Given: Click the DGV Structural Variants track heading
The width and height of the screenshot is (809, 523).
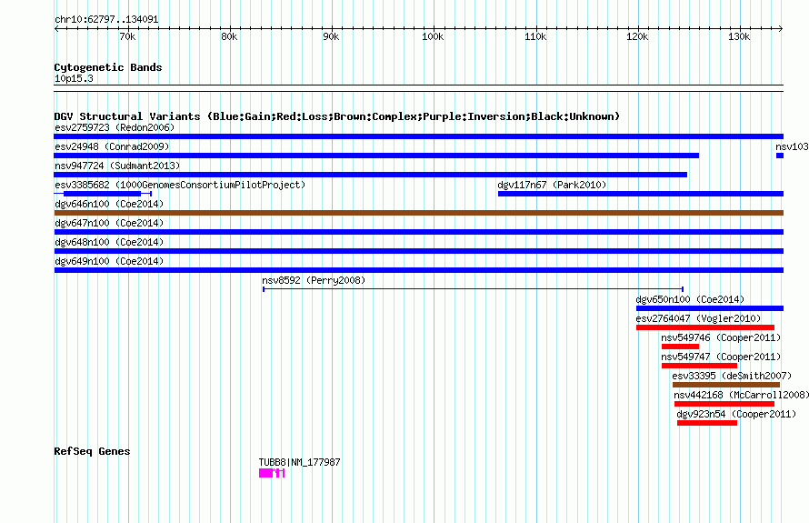Looking at the screenshot, I should coord(337,116).
